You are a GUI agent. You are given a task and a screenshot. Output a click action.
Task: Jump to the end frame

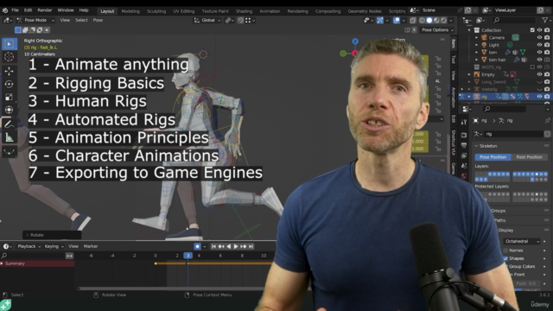[x=251, y=246]
